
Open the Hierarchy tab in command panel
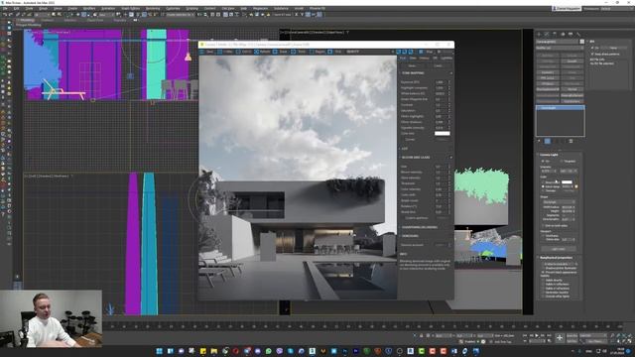(x=555, y=34)
